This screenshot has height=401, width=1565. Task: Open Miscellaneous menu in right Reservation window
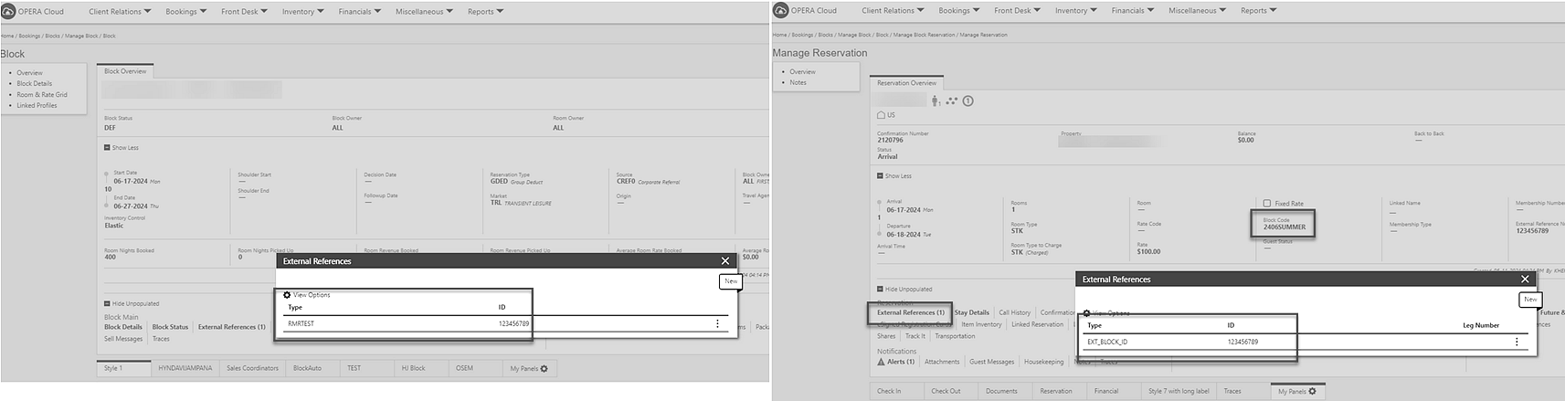point(1197,11)
